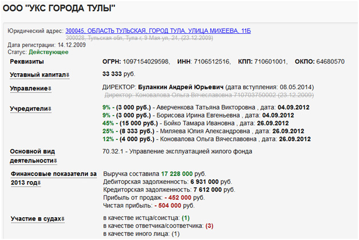
Task: Click the arrow icon after Учредители
Action: tap(51, 109)
